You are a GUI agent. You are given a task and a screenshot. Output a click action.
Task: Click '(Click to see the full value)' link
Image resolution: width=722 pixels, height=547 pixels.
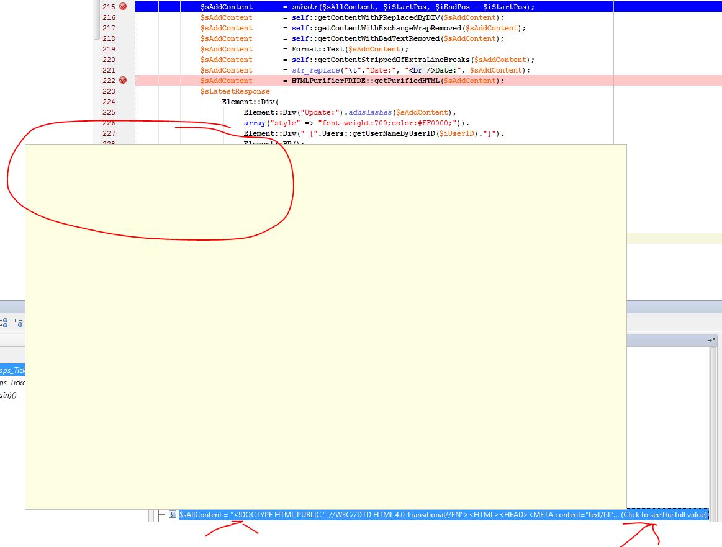(664, 514)
